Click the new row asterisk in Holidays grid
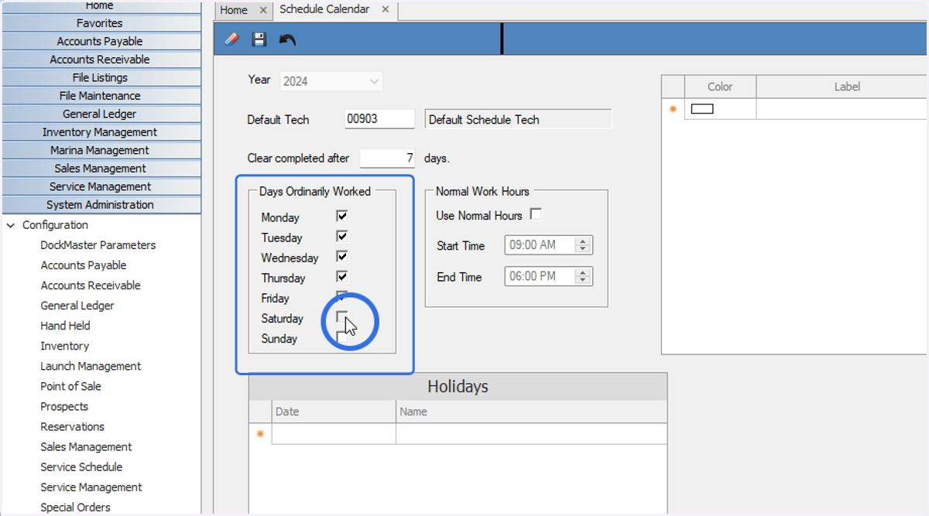The width and height of the screenshot is (929, 516). 260,434
